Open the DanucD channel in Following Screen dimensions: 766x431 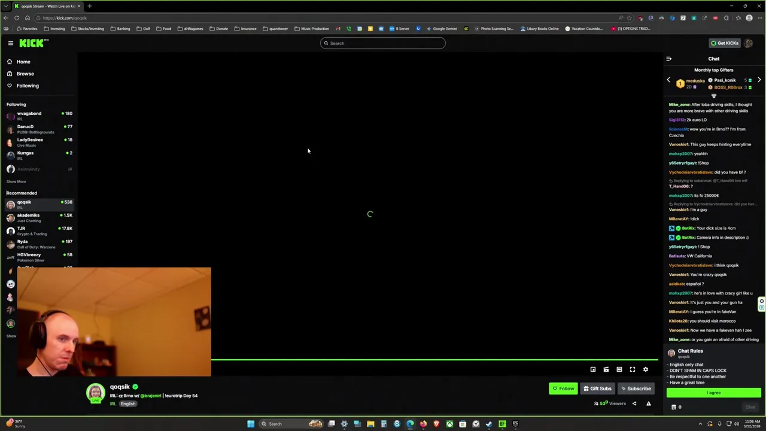(39, 129)
